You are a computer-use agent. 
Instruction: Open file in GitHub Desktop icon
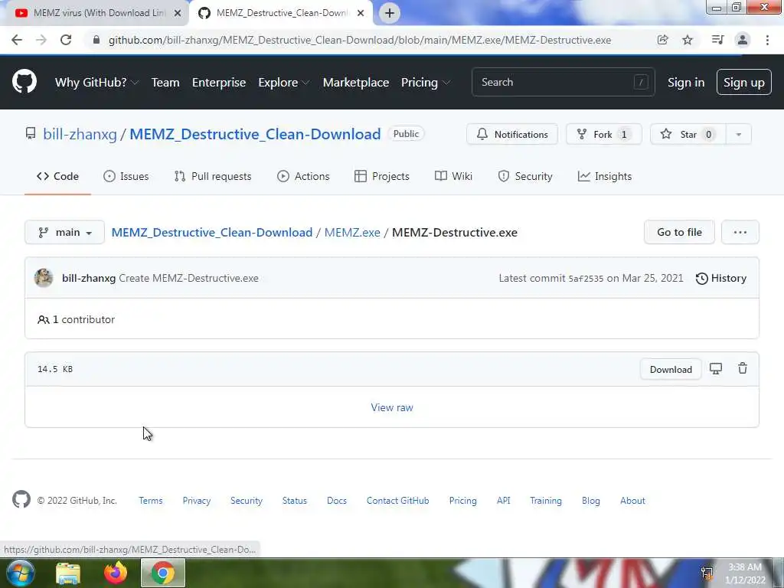pos(716,369)
